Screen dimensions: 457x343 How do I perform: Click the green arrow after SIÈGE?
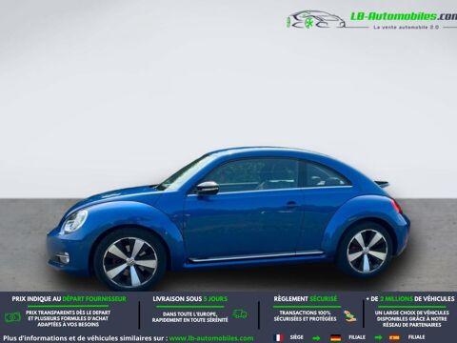click(x=316, y=338)
